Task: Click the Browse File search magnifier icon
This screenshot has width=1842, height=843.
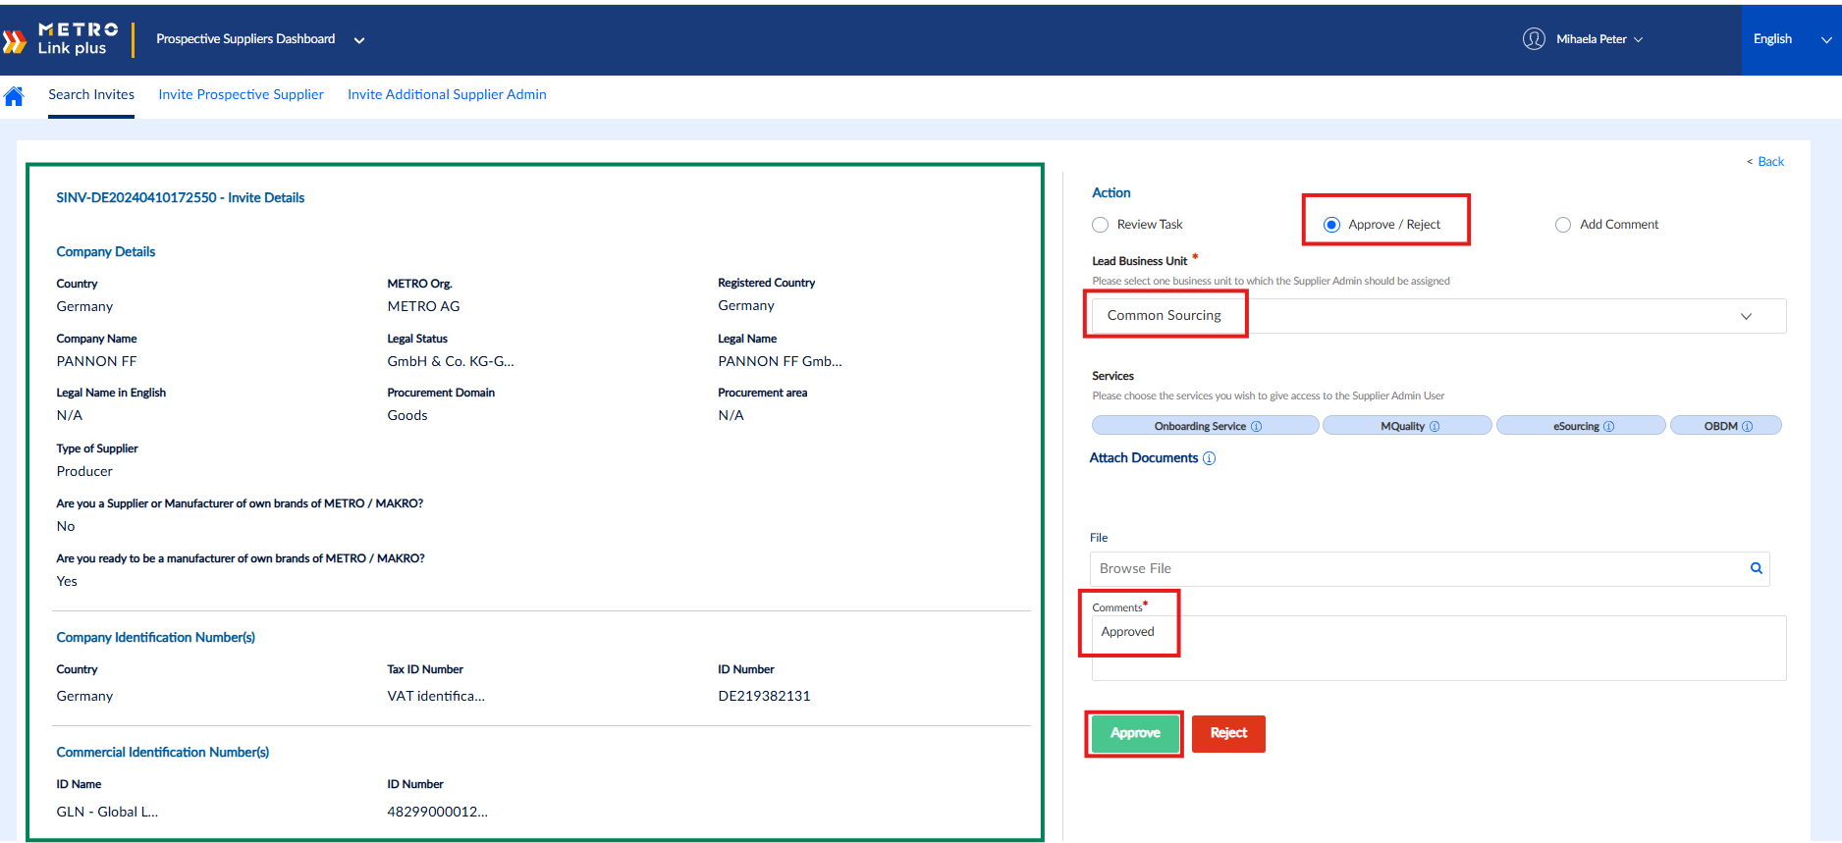Action: pyautogui.click(x=1757, y=568)
